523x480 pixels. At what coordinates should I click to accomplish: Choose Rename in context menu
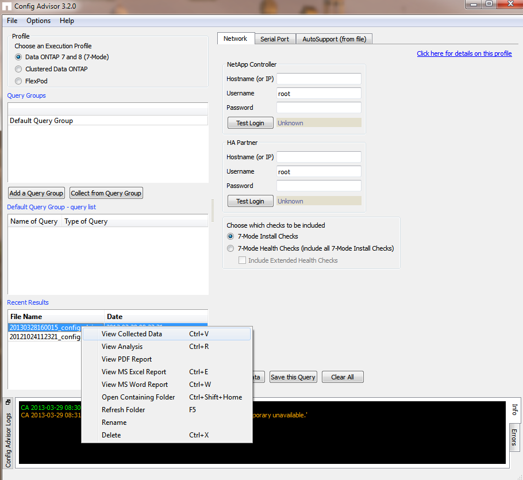tap(167, 423)
